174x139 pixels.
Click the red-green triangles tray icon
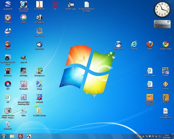(137, 137)
